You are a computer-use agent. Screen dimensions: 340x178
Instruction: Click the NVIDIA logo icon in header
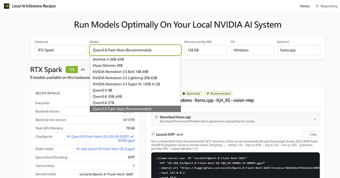click(x=7, y=6)
